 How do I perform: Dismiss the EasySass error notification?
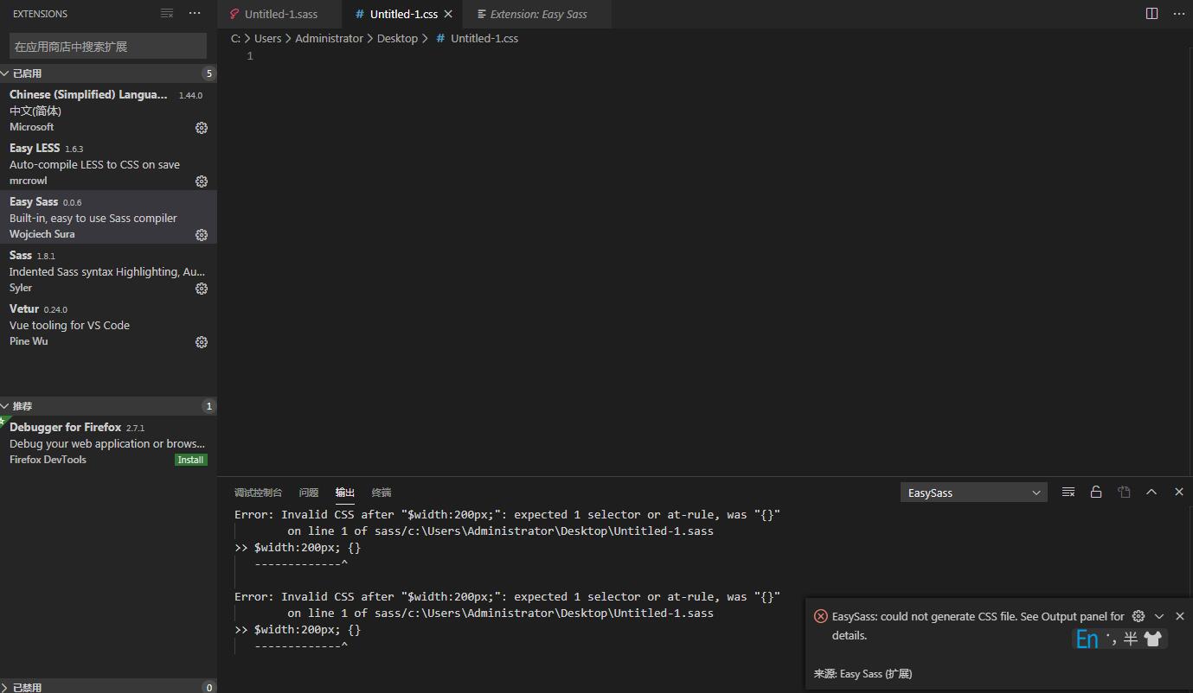(x=1179, y=616)
